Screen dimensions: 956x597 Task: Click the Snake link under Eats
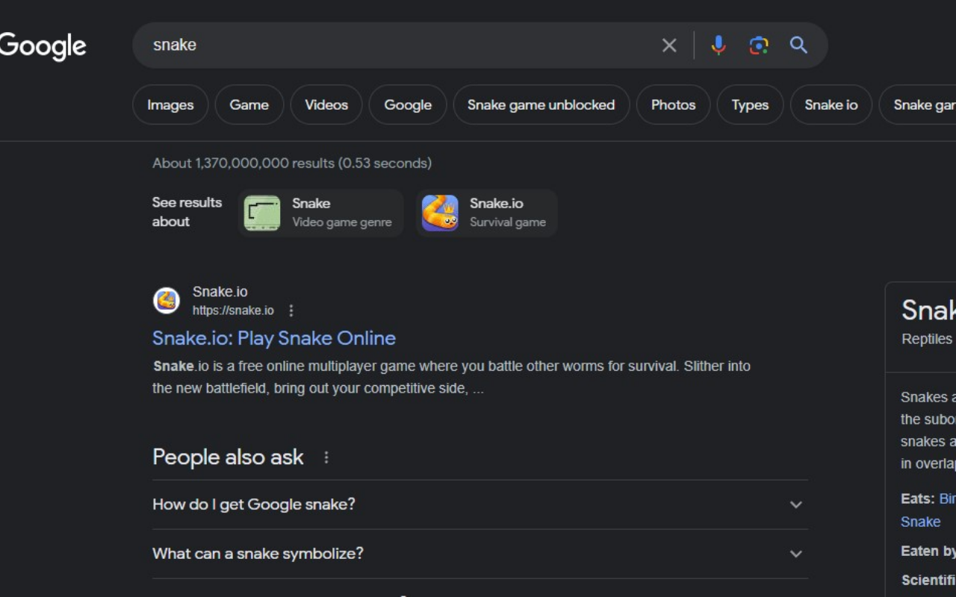(x=920, y=522)
